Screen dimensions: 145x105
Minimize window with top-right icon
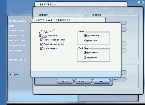(139, 3)
